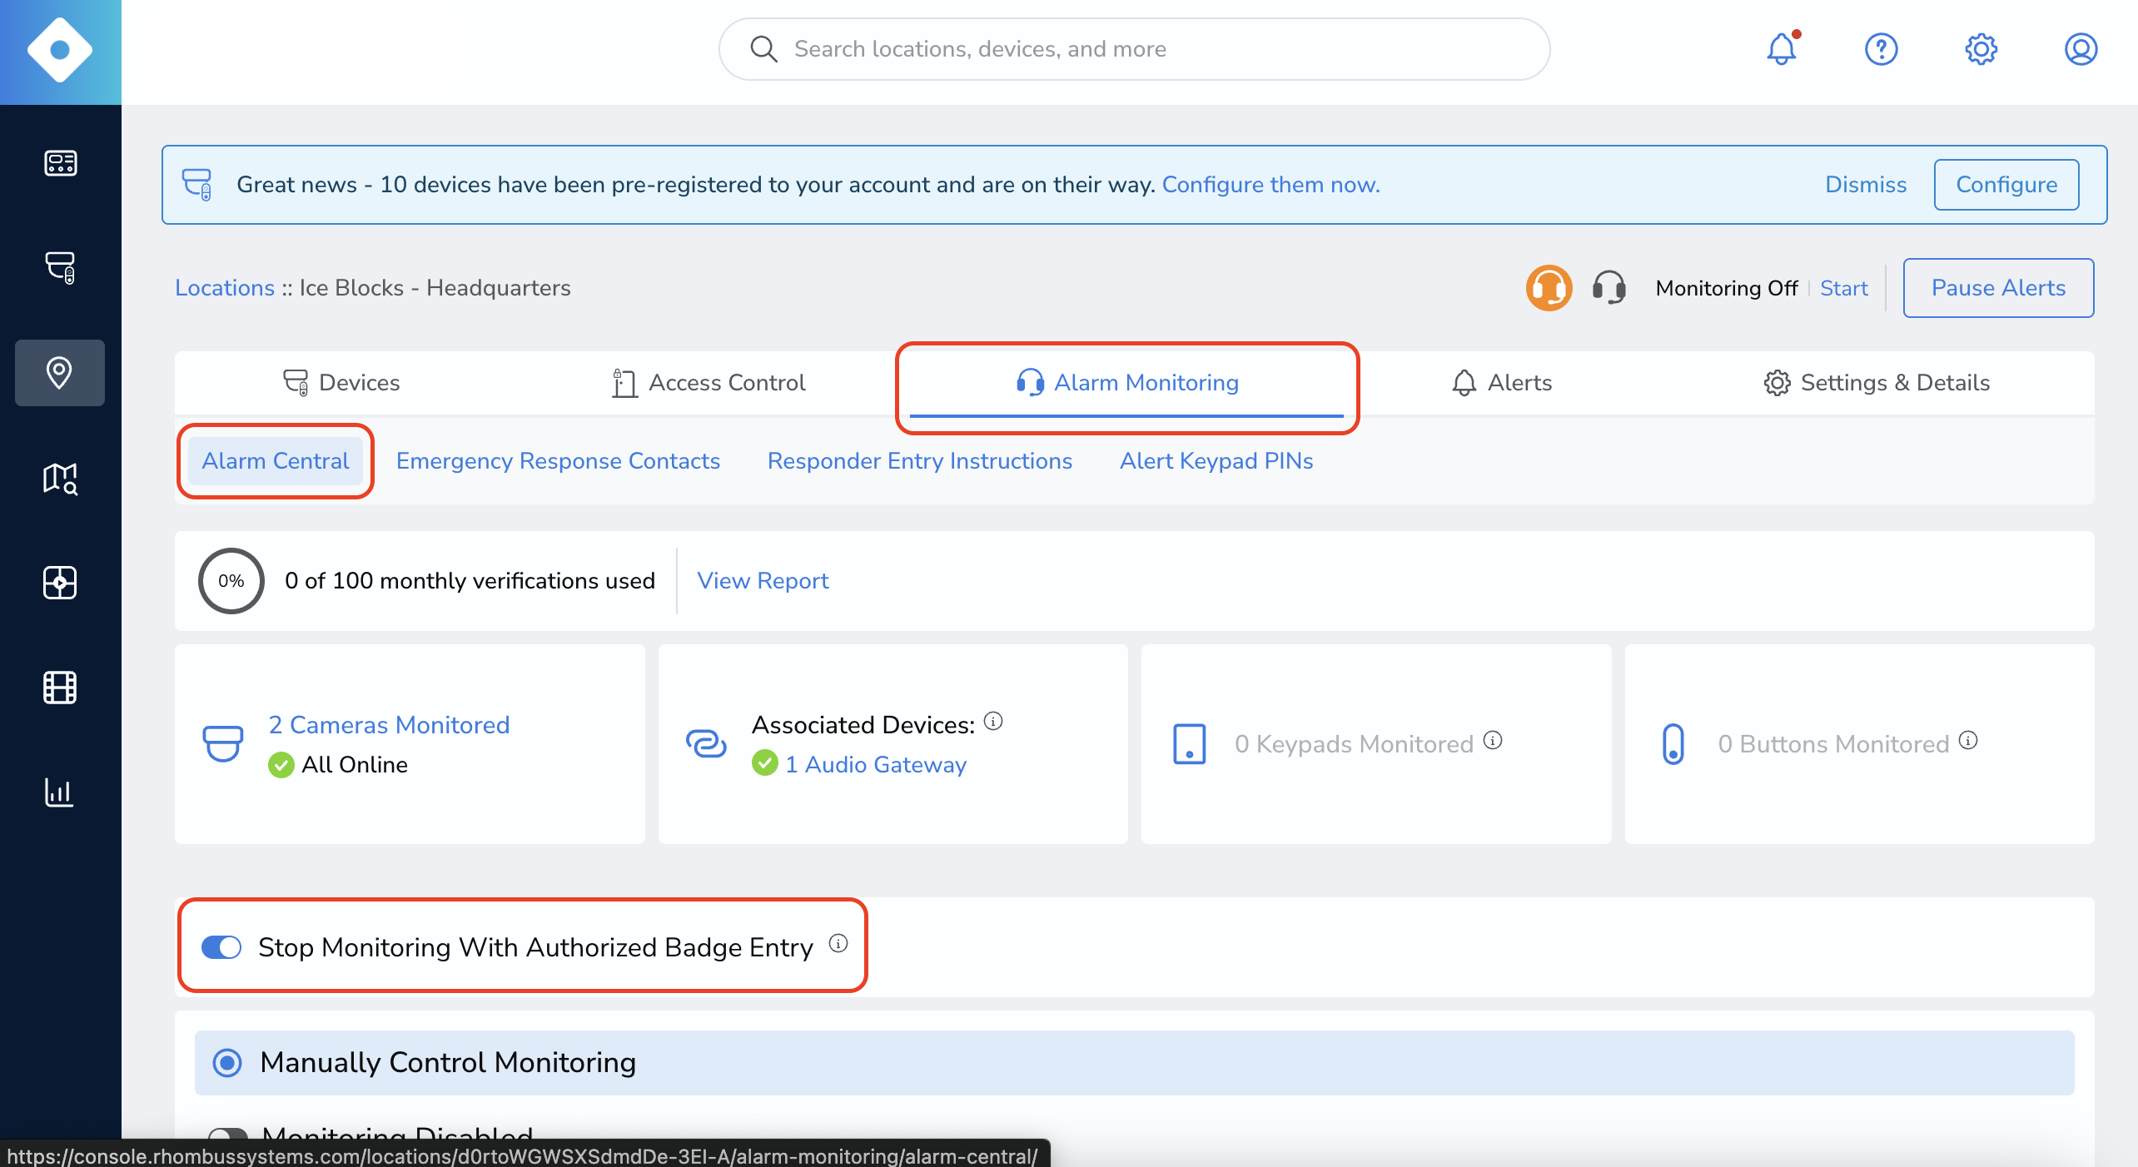2138x1167 pixels.
Task: Open the Dashboard icon in the sidebar
Action: tap(59, 163)
